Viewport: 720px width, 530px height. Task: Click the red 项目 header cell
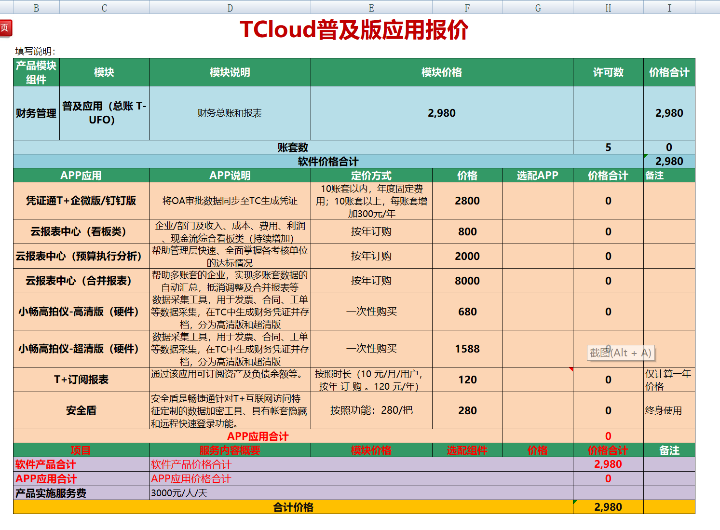[81, 450]
